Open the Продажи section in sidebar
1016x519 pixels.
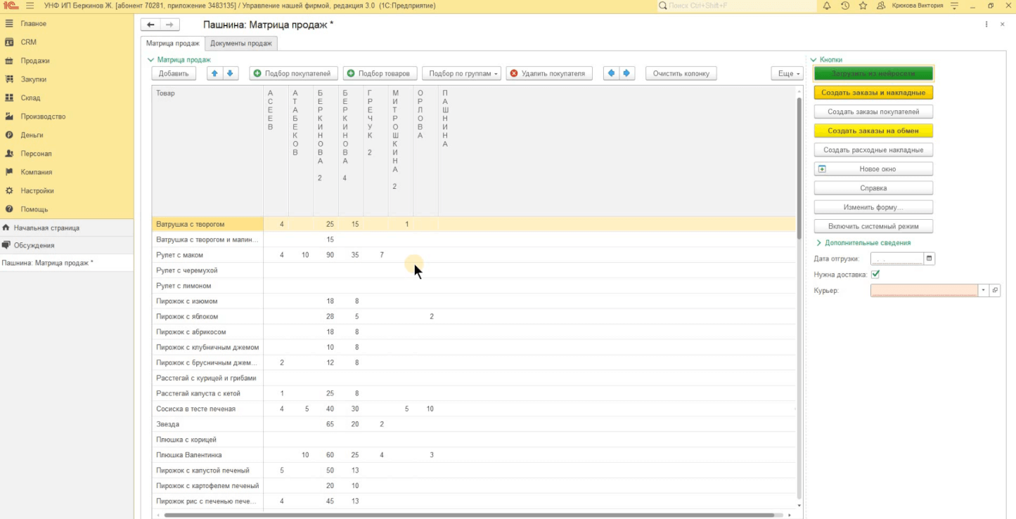35,61
